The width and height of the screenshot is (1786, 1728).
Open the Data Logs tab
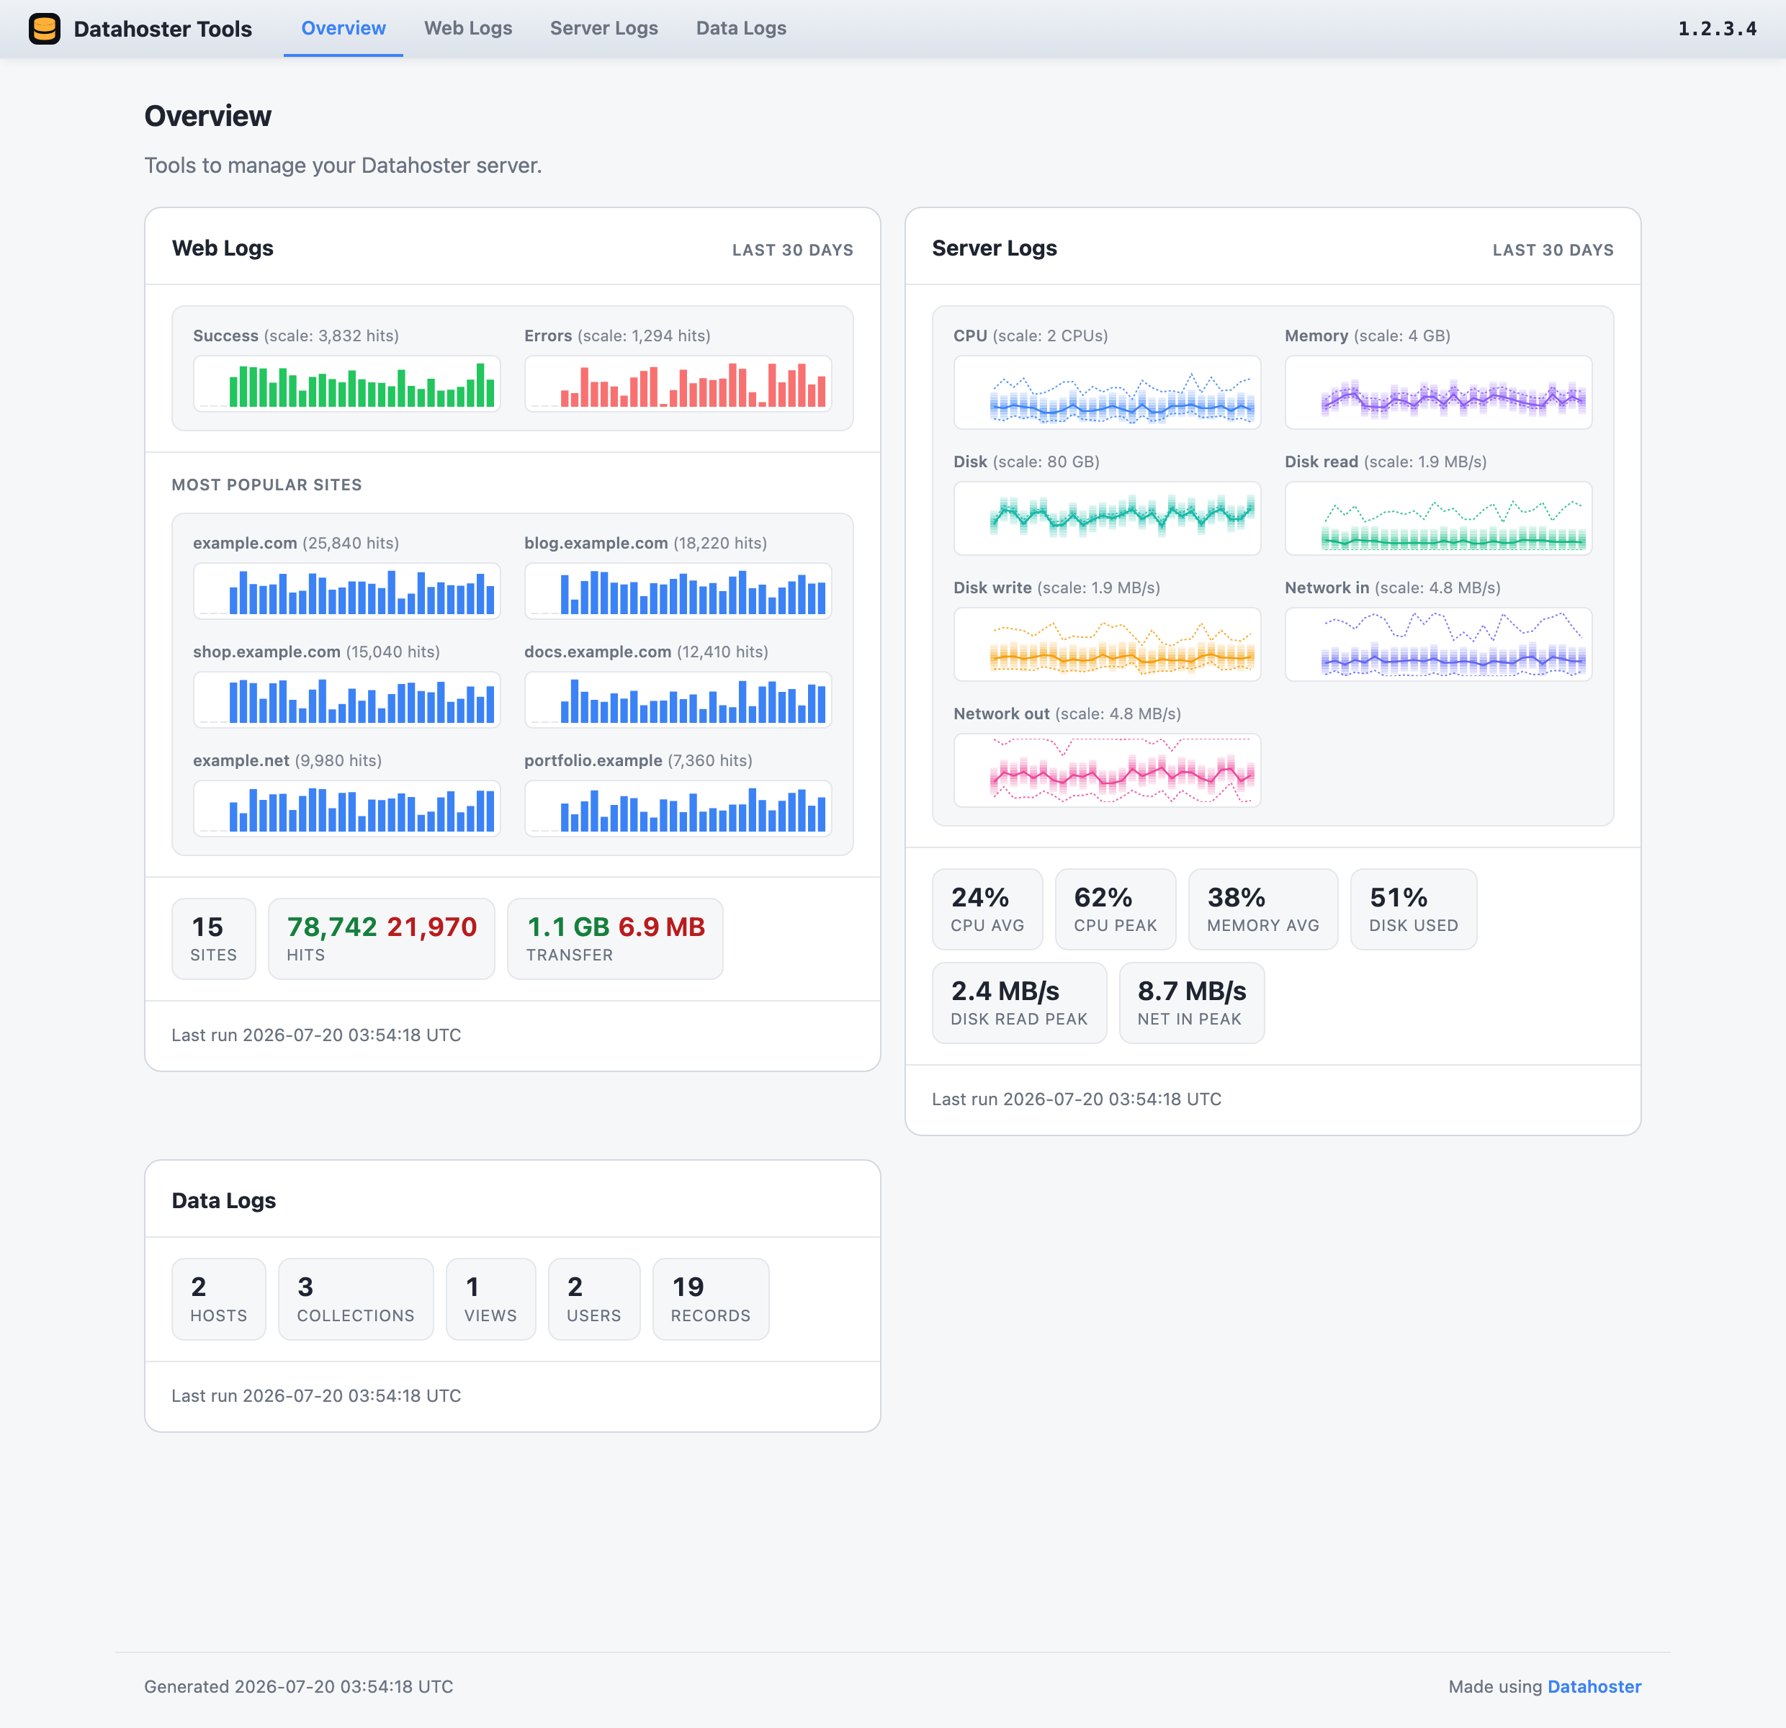point(741,28)
